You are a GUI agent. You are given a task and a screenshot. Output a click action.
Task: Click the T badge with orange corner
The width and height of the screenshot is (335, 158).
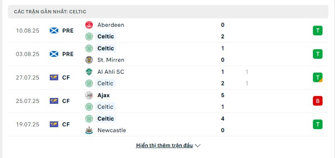pyautogui.click(x=318, y=78)
